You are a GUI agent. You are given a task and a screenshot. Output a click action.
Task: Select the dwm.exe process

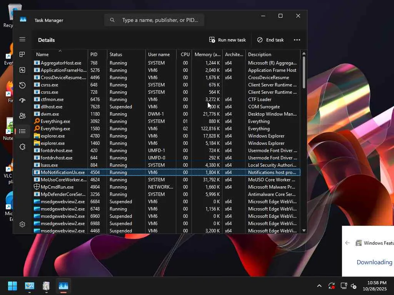click(x=166, y=114)
